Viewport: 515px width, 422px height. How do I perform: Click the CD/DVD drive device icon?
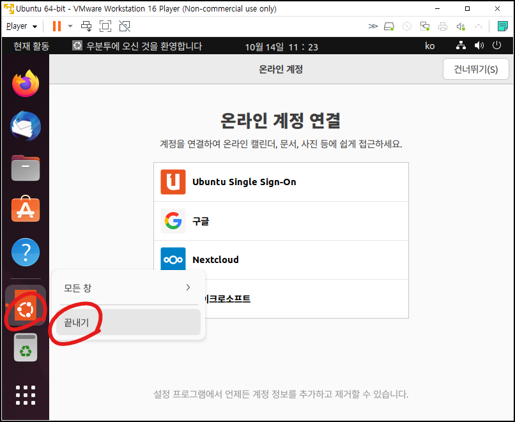[407, 26]
